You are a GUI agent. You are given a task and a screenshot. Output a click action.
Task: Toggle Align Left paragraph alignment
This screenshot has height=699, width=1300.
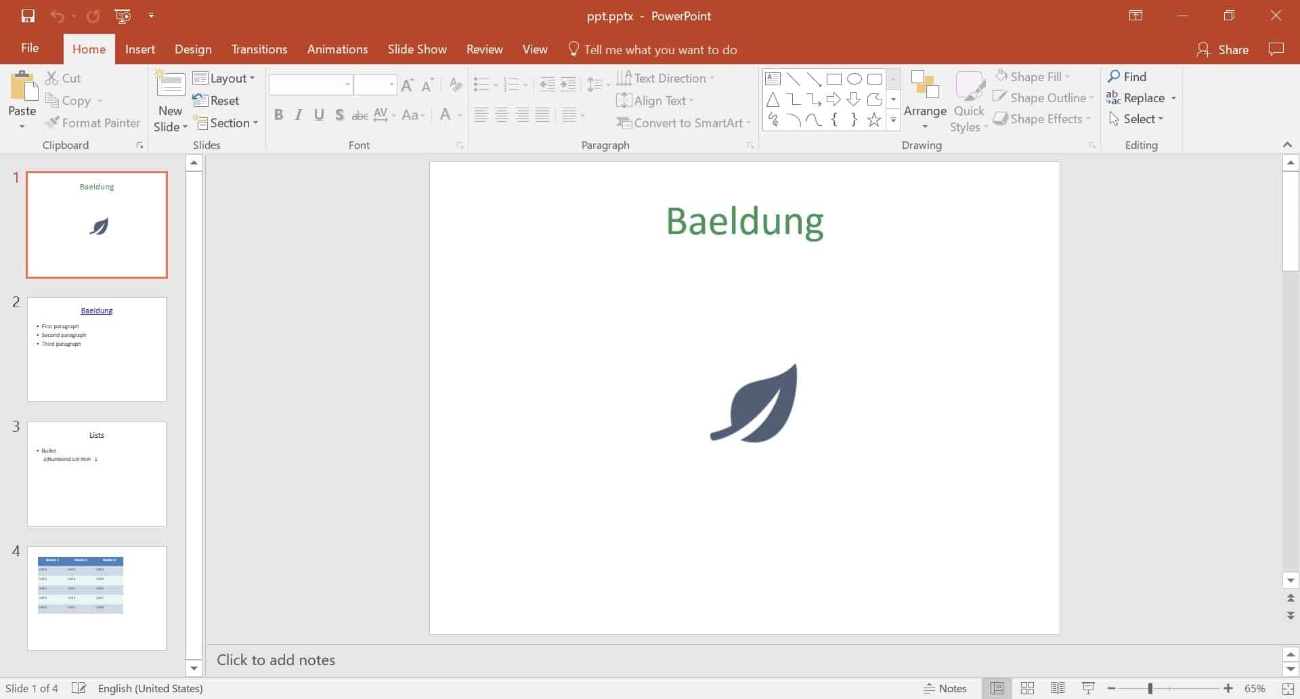coord(481,115)
